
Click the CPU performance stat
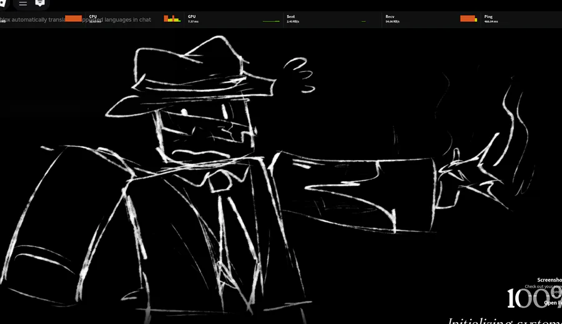tap(95, 19)
